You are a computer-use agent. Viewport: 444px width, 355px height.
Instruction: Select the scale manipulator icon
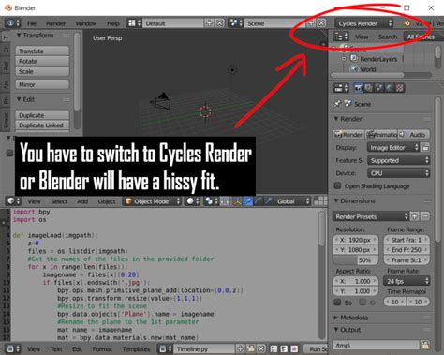pyautogui.click(x=268, y=201)
